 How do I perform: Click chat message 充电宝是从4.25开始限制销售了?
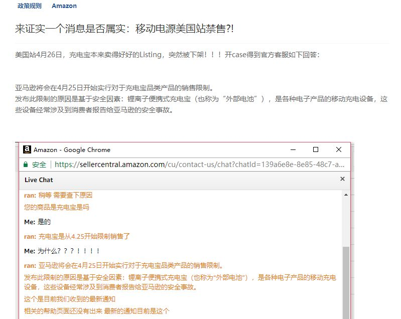click(x=77, y=236)
